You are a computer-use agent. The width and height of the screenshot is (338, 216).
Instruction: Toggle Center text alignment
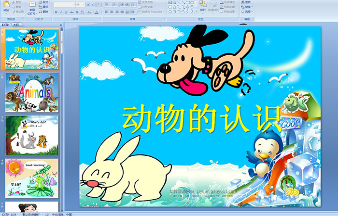click(112, 12)
